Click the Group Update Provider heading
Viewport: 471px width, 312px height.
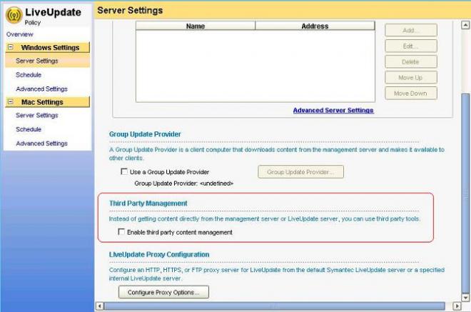(x=145, y=134)
